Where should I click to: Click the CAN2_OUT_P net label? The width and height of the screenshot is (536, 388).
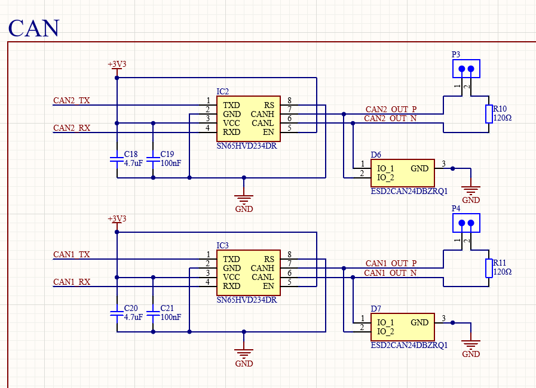tap(391, 109)
